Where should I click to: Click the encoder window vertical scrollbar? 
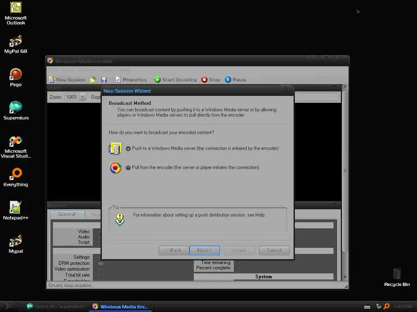click(x=345, y=171)
